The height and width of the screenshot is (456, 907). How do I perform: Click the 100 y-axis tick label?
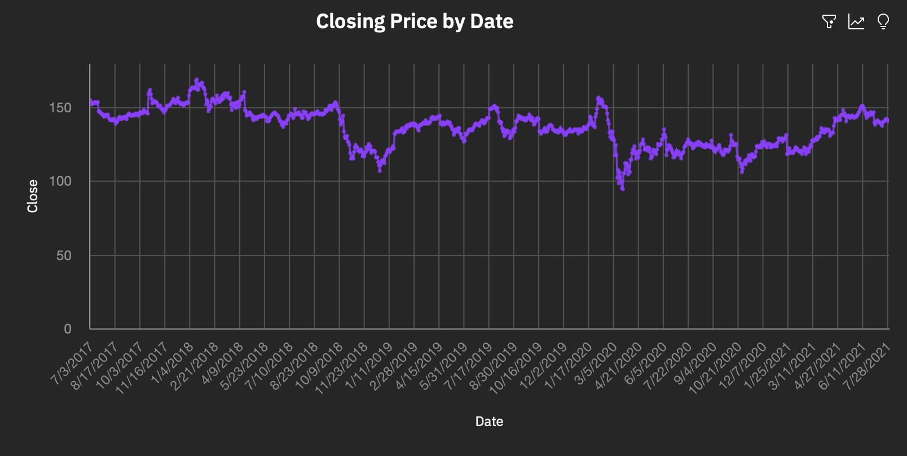click(x=60, y=181)
